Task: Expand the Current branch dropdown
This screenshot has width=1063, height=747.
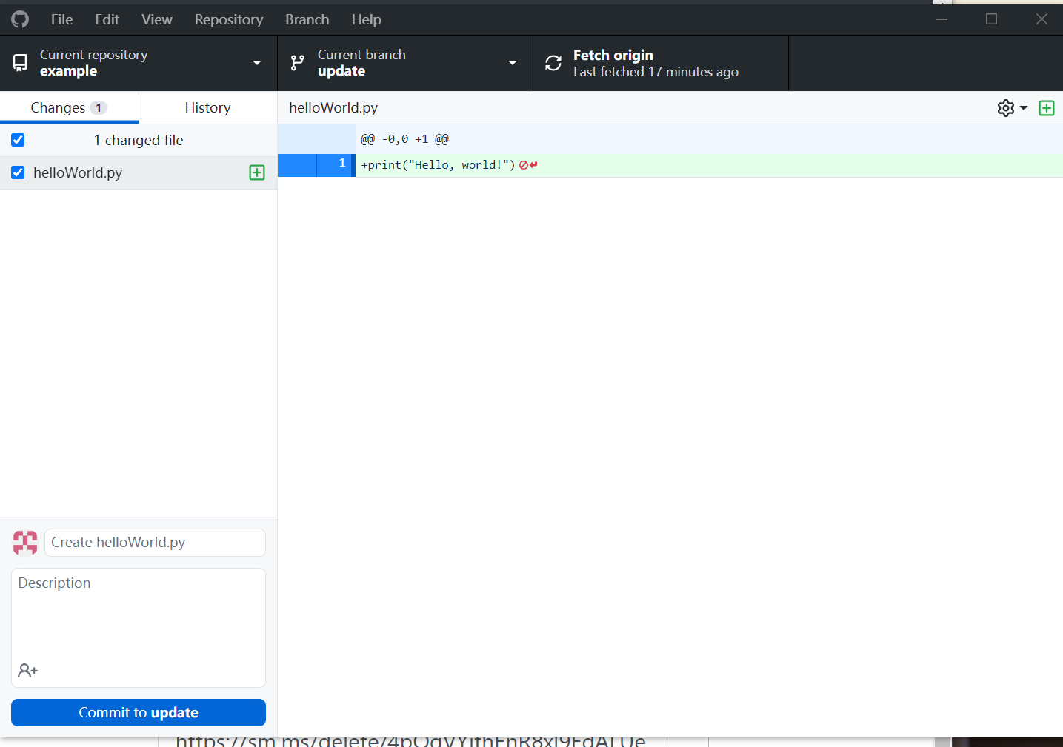Action: coord(405,63)
